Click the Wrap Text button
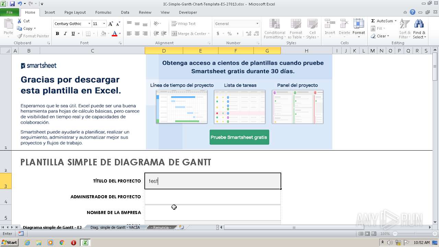The height and width of the screenshot is (247, 439). (x=183, y=24)
